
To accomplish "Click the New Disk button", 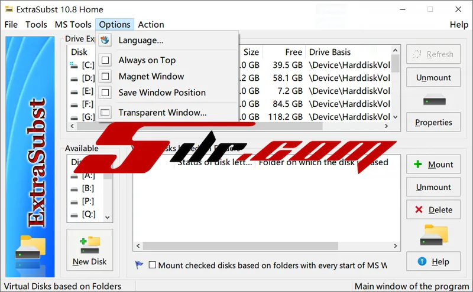I will click(90, 250).
